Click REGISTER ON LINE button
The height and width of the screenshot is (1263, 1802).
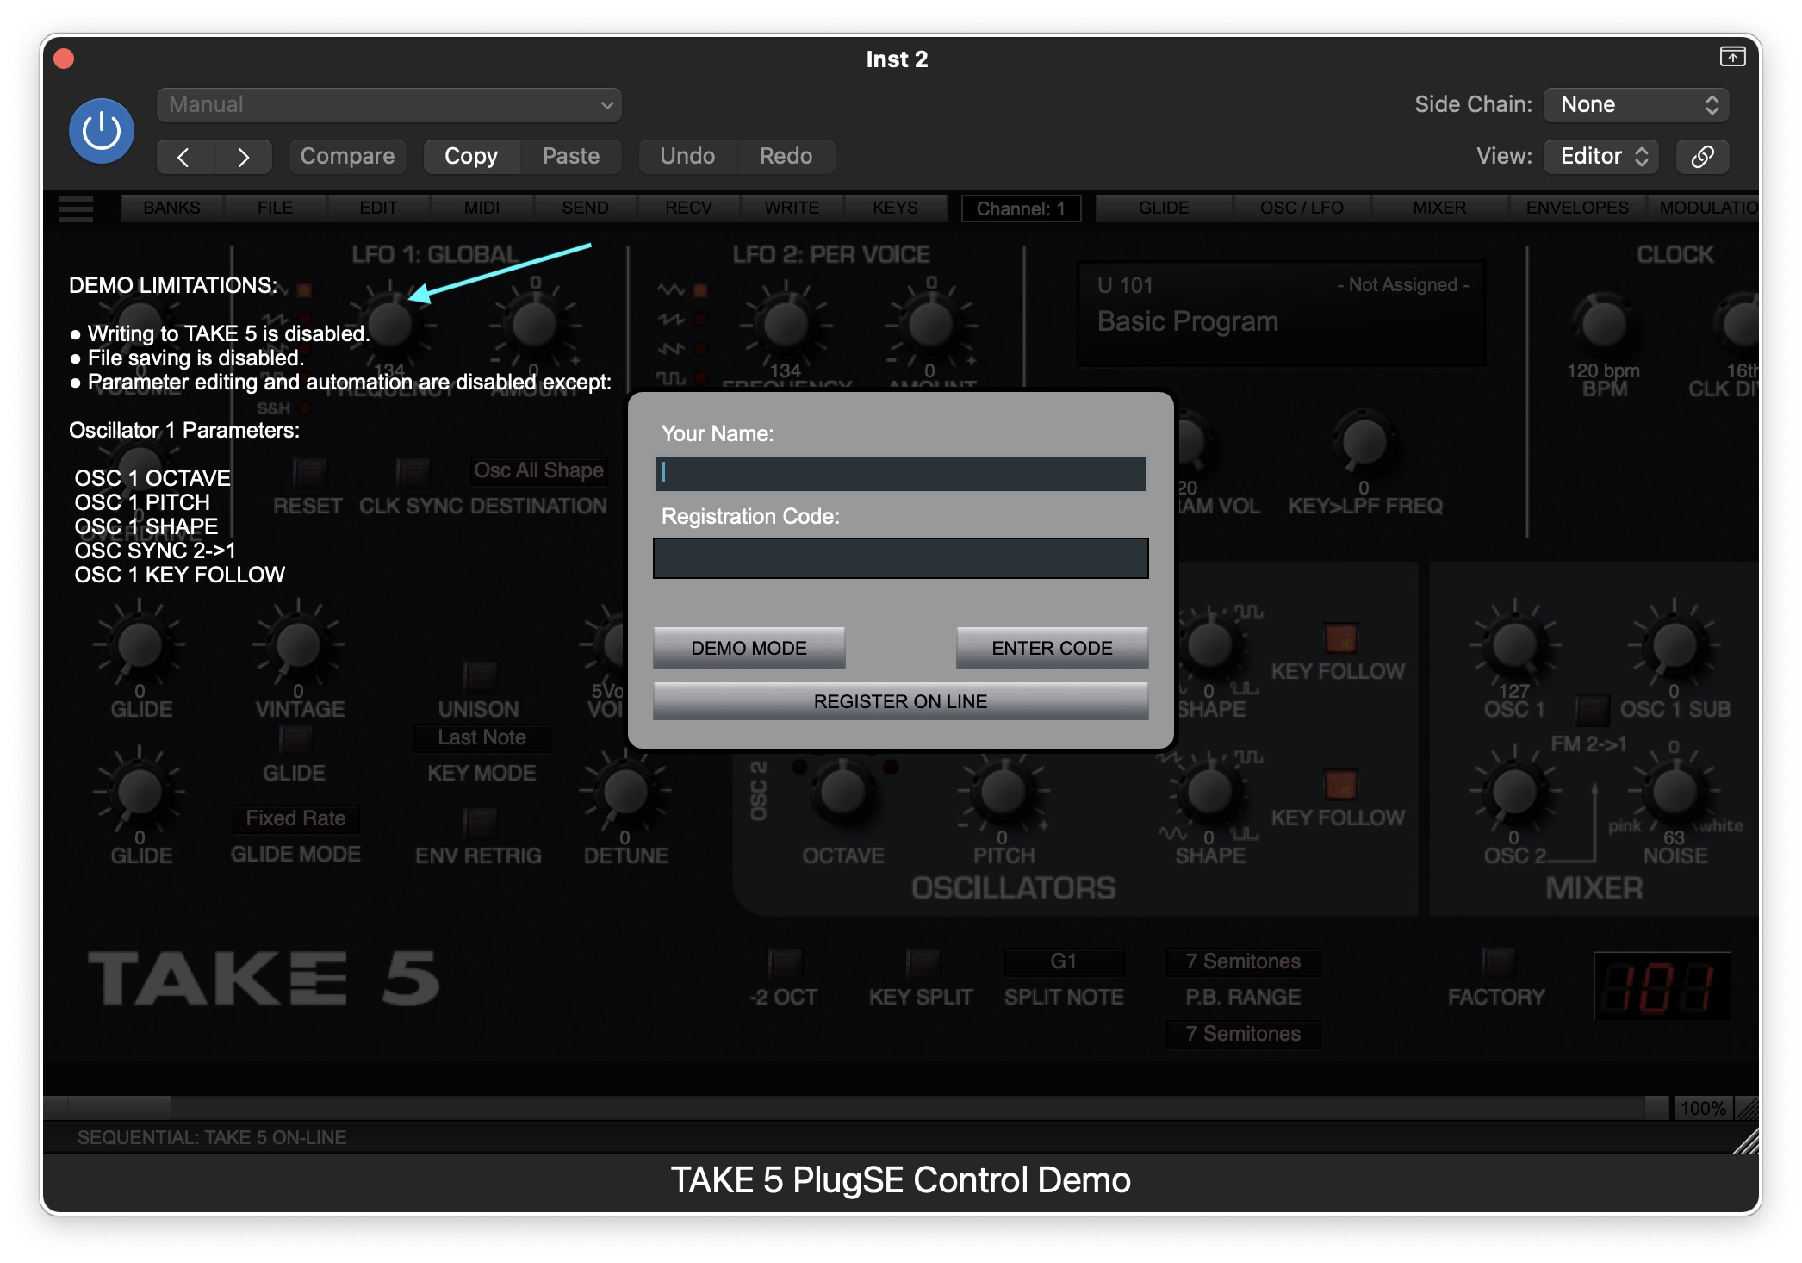pyautogui.click(x=901, y=701)
